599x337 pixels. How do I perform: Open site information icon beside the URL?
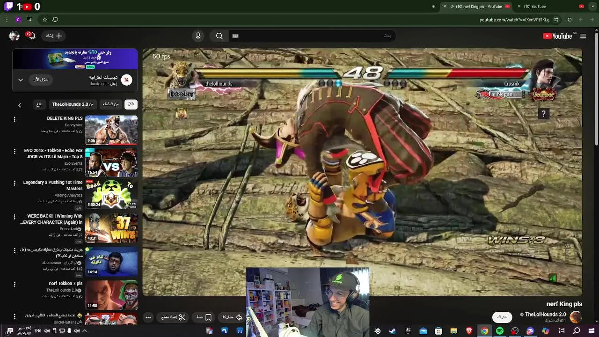coord(556,20)
